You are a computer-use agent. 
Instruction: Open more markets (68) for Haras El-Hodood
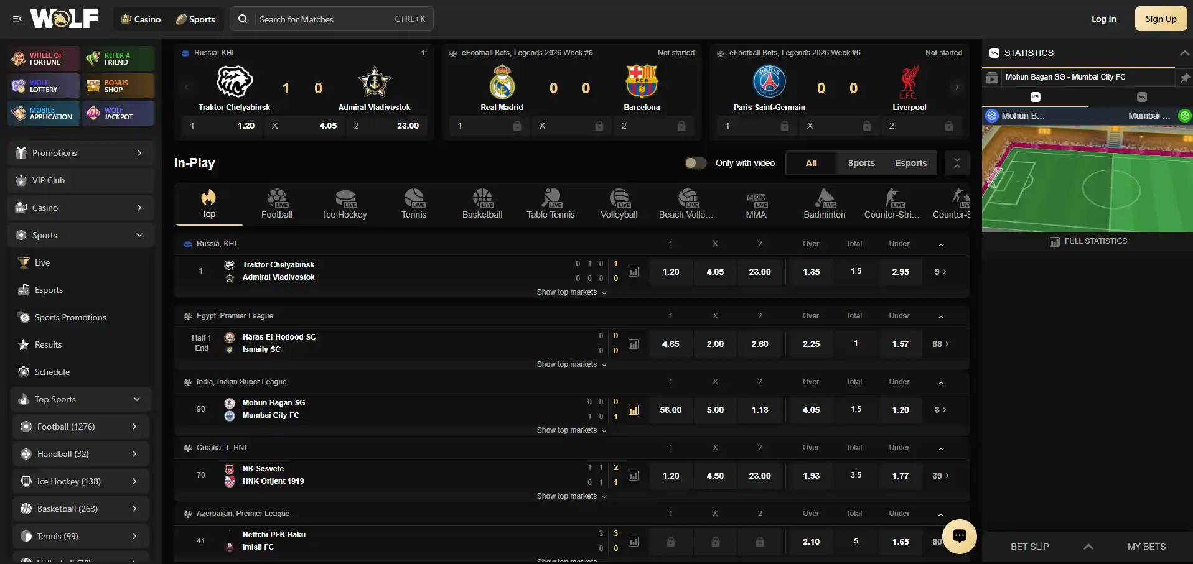tap(940, 344)
